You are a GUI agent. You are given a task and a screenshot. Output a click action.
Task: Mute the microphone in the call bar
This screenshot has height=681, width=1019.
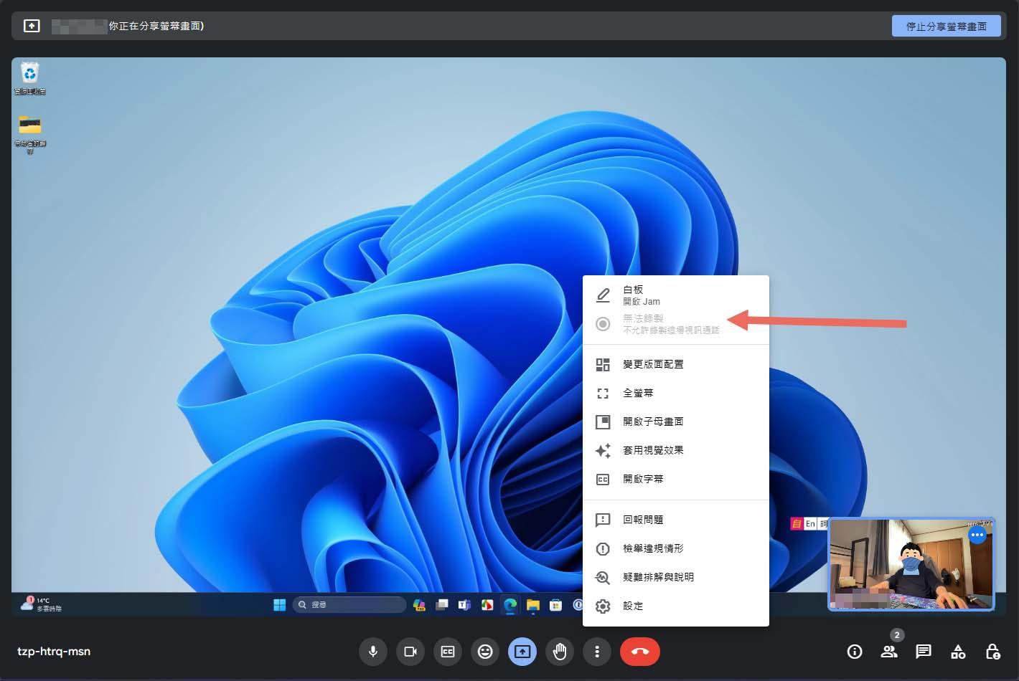pos(373,652)
